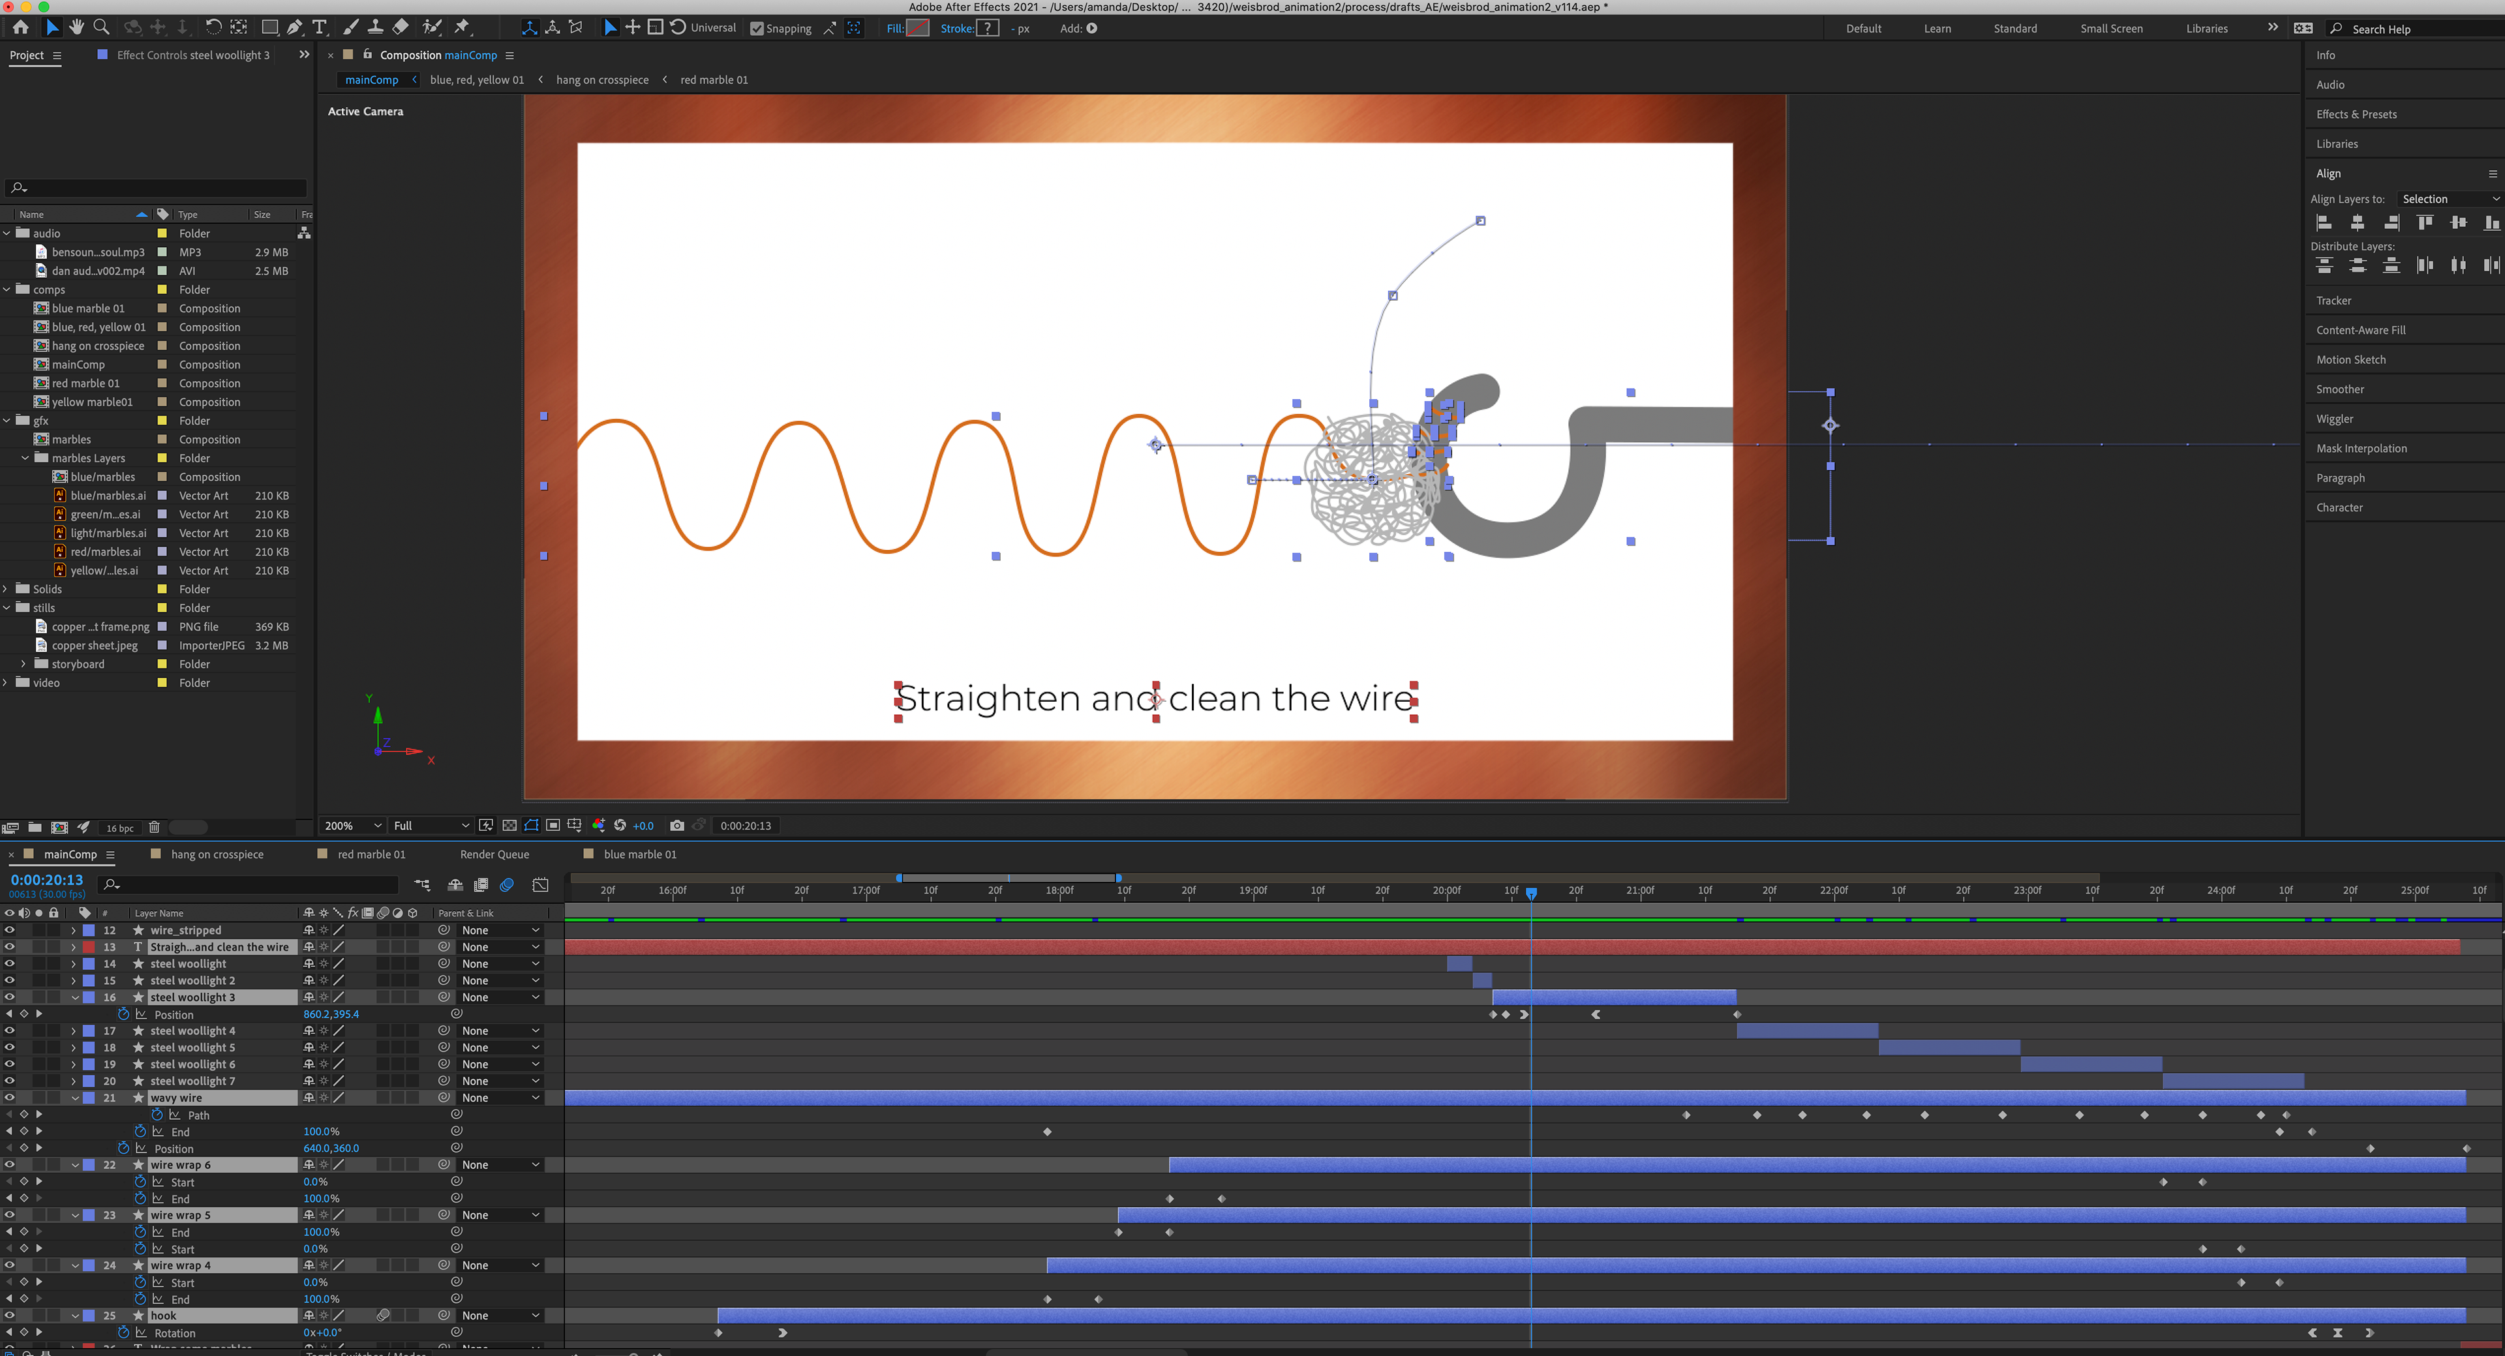Reset exposure in the viewer
The image size is (2505, 1356).
(620, 825)
